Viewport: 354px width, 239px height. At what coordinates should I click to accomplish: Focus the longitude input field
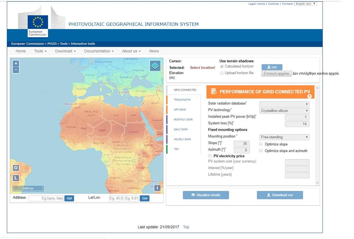[132, 198]
